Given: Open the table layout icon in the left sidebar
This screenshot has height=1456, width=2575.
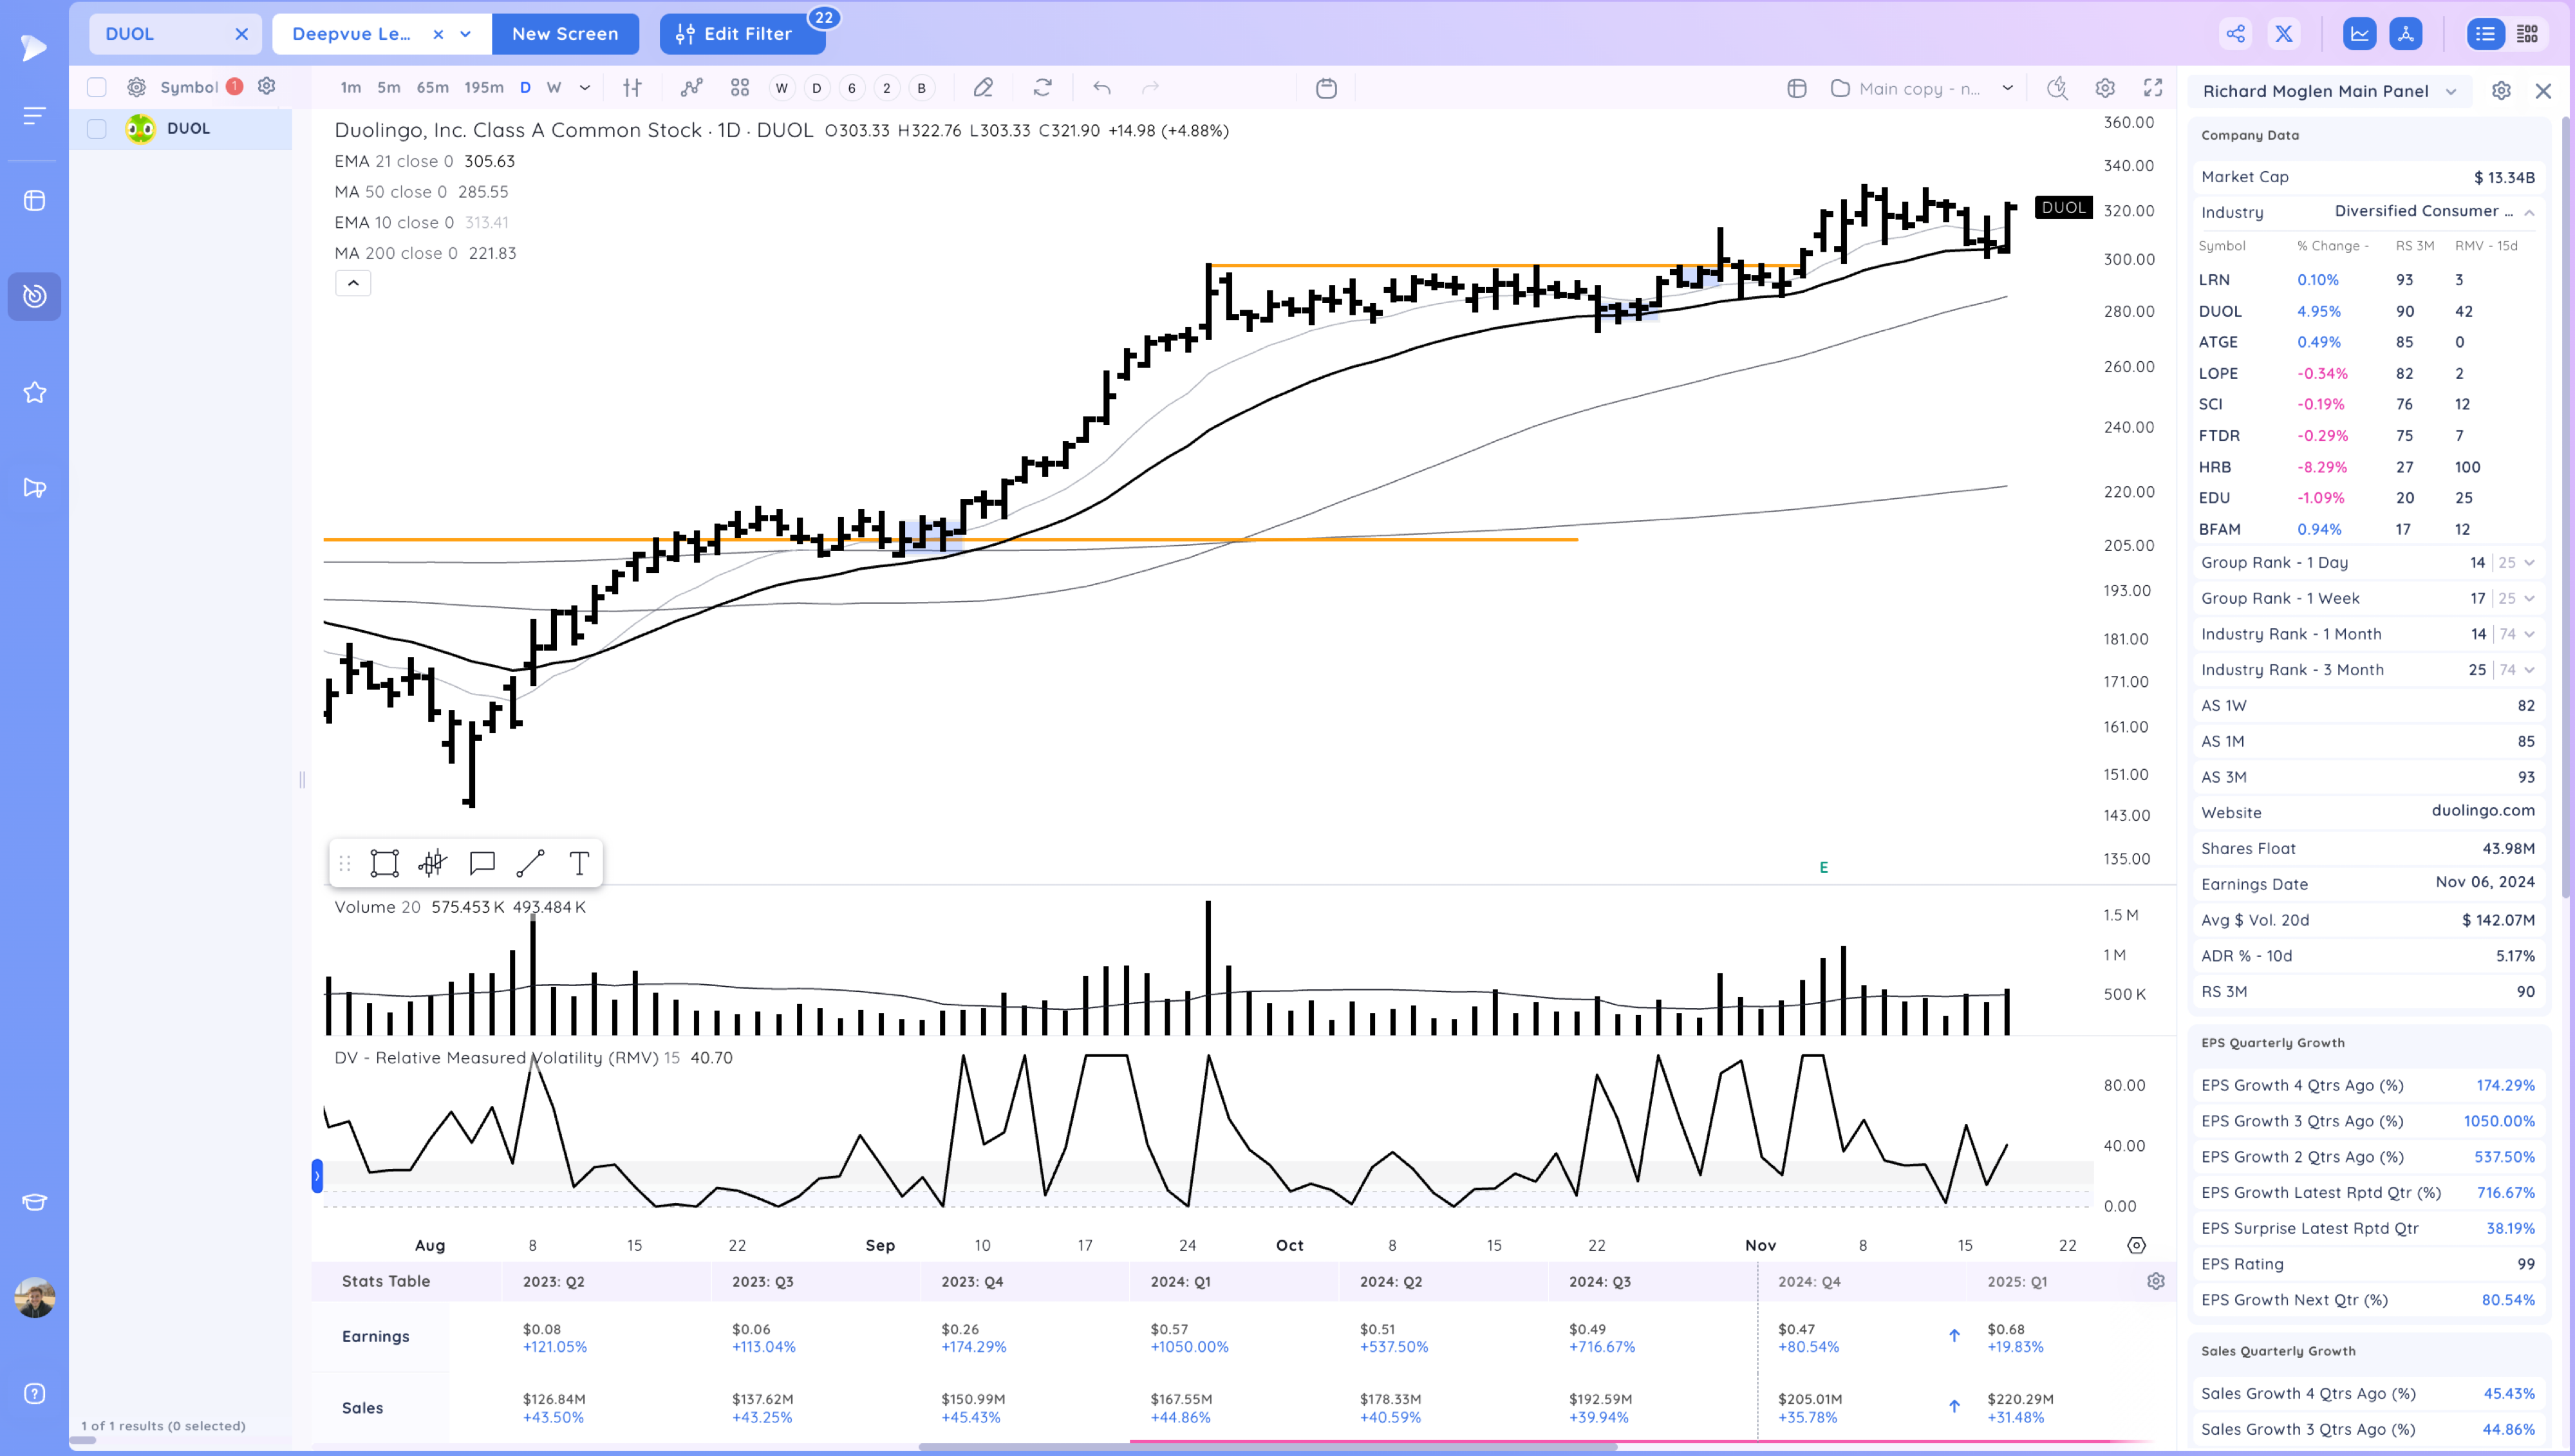Looking at the screenshot, I should pos(34,201).
